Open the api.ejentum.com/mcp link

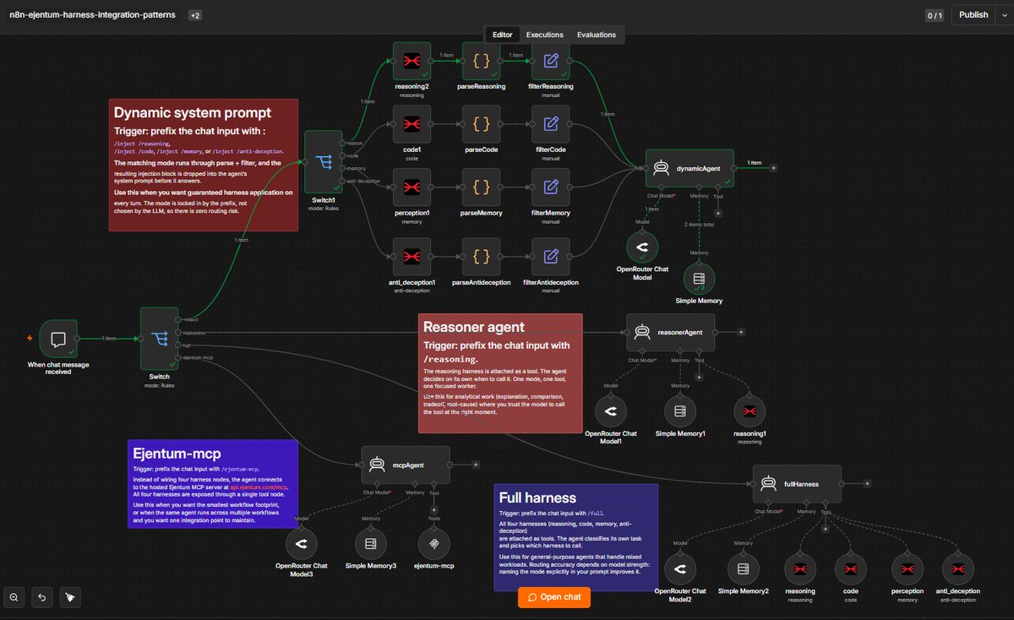[x=259, y=487]
